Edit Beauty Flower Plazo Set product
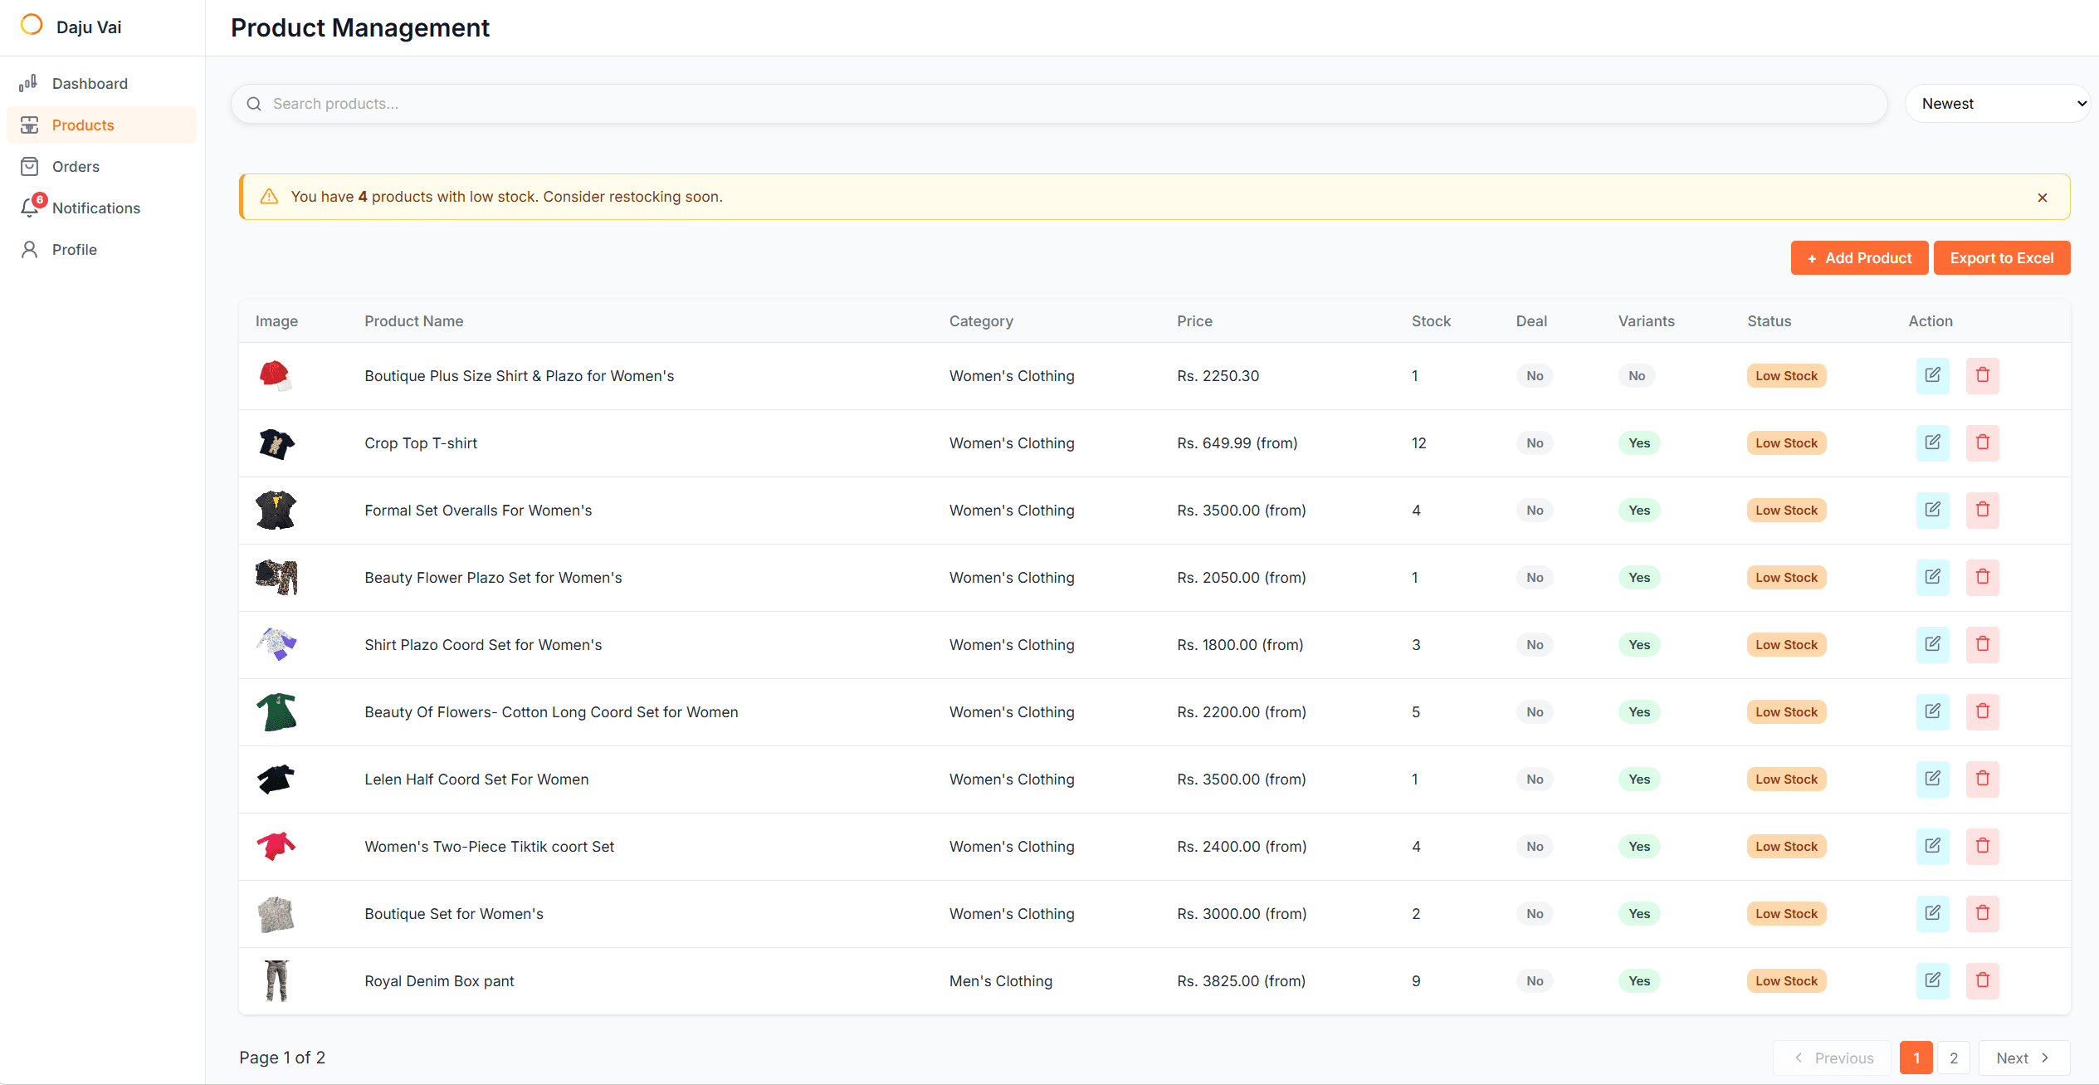This screenshot has height=1085, width=2099. [1932, 577]
